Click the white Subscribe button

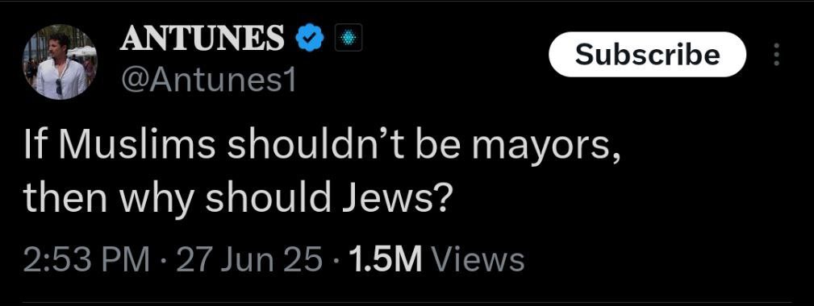click(647, 55)
